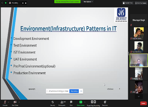Screen dimensions: 148x107
Task: Open the View Options dropdown
Action: tap(88, 2)
